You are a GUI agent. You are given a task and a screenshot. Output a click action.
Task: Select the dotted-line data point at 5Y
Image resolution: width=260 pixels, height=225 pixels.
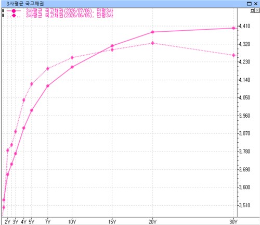pyautogui.click(x=32, y=84)
